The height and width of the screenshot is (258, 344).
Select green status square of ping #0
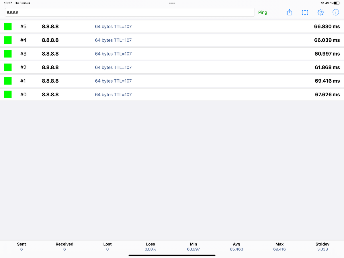click(x=8, y=95)
